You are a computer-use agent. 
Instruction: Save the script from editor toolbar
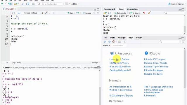(19, 13)
